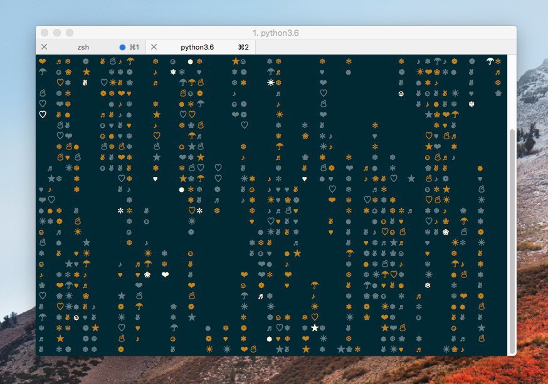
Task: Click the white star glyph in terminal
Action: (x=315, y=328)
